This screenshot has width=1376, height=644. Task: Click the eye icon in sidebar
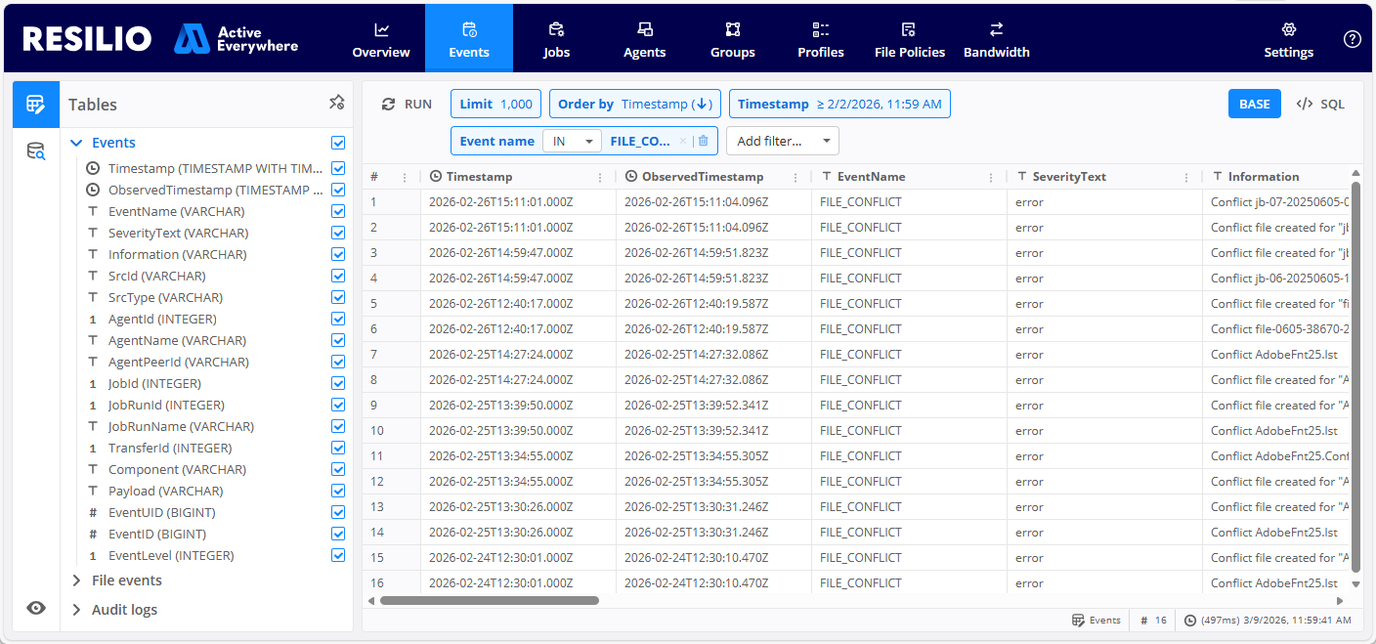click(36, 608)
